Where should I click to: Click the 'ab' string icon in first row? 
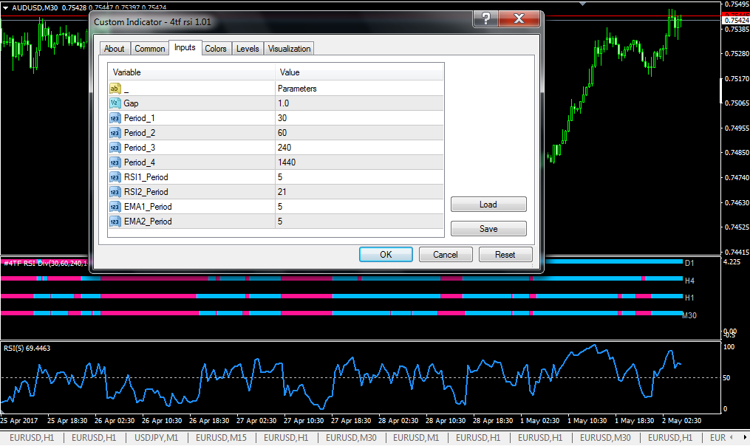(115, 89)
